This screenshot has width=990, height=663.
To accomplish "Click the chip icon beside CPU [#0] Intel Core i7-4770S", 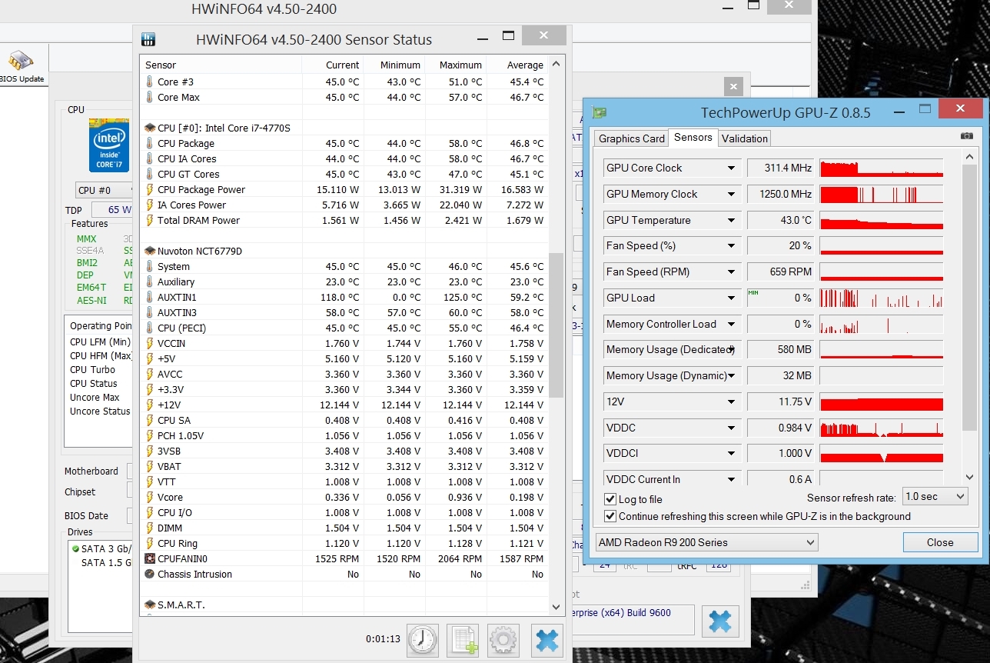I will tap(149, 128).
